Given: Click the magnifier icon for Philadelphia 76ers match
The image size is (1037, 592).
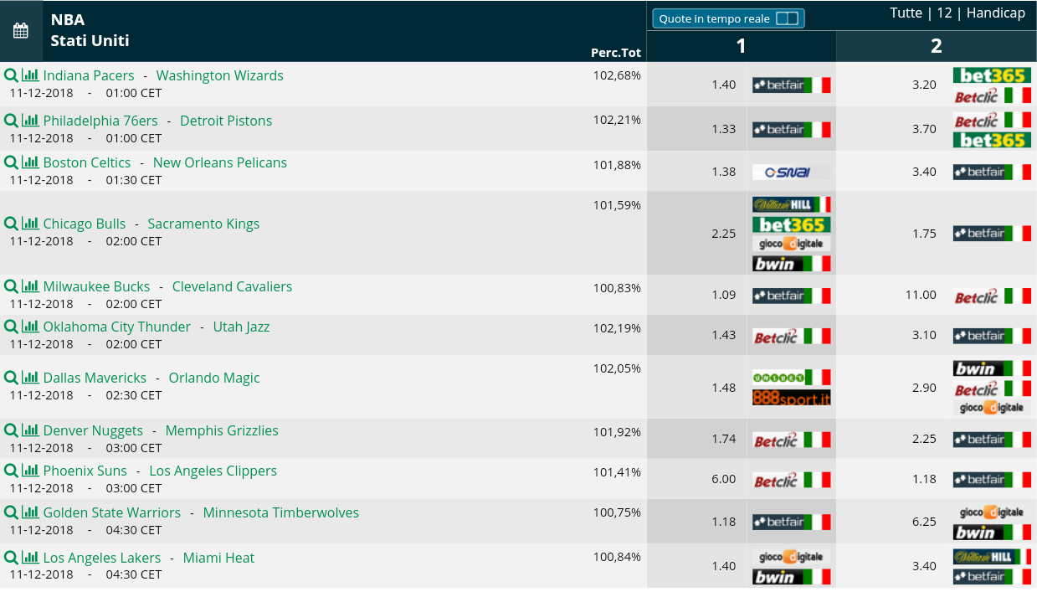Looking at the screenshot, I should click(11, 121).
